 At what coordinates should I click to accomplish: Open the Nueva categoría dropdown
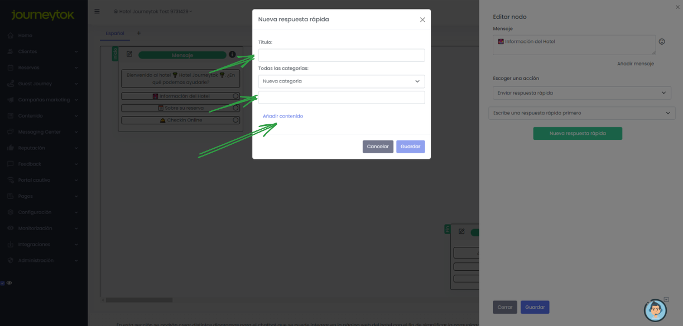341,81
